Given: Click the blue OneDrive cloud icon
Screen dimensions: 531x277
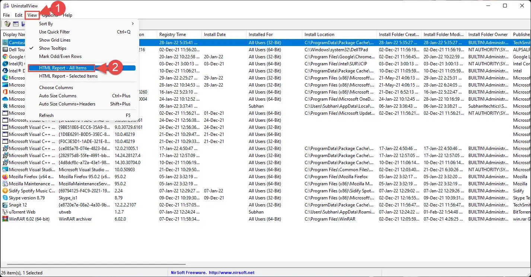Looking at the screenshot, I should point(5,99).
